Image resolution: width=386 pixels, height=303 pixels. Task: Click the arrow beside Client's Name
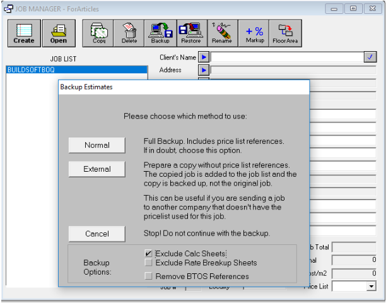pyautogui.click(x=204, y=57)
